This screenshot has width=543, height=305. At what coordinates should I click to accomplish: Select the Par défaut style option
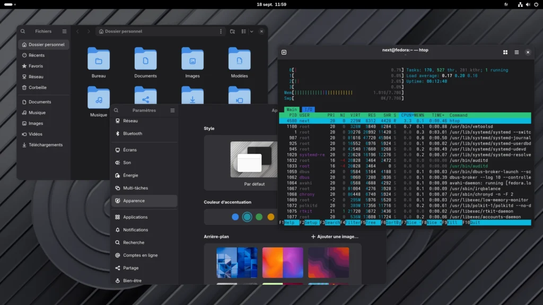pyautogui.click(x=255, y=160)
